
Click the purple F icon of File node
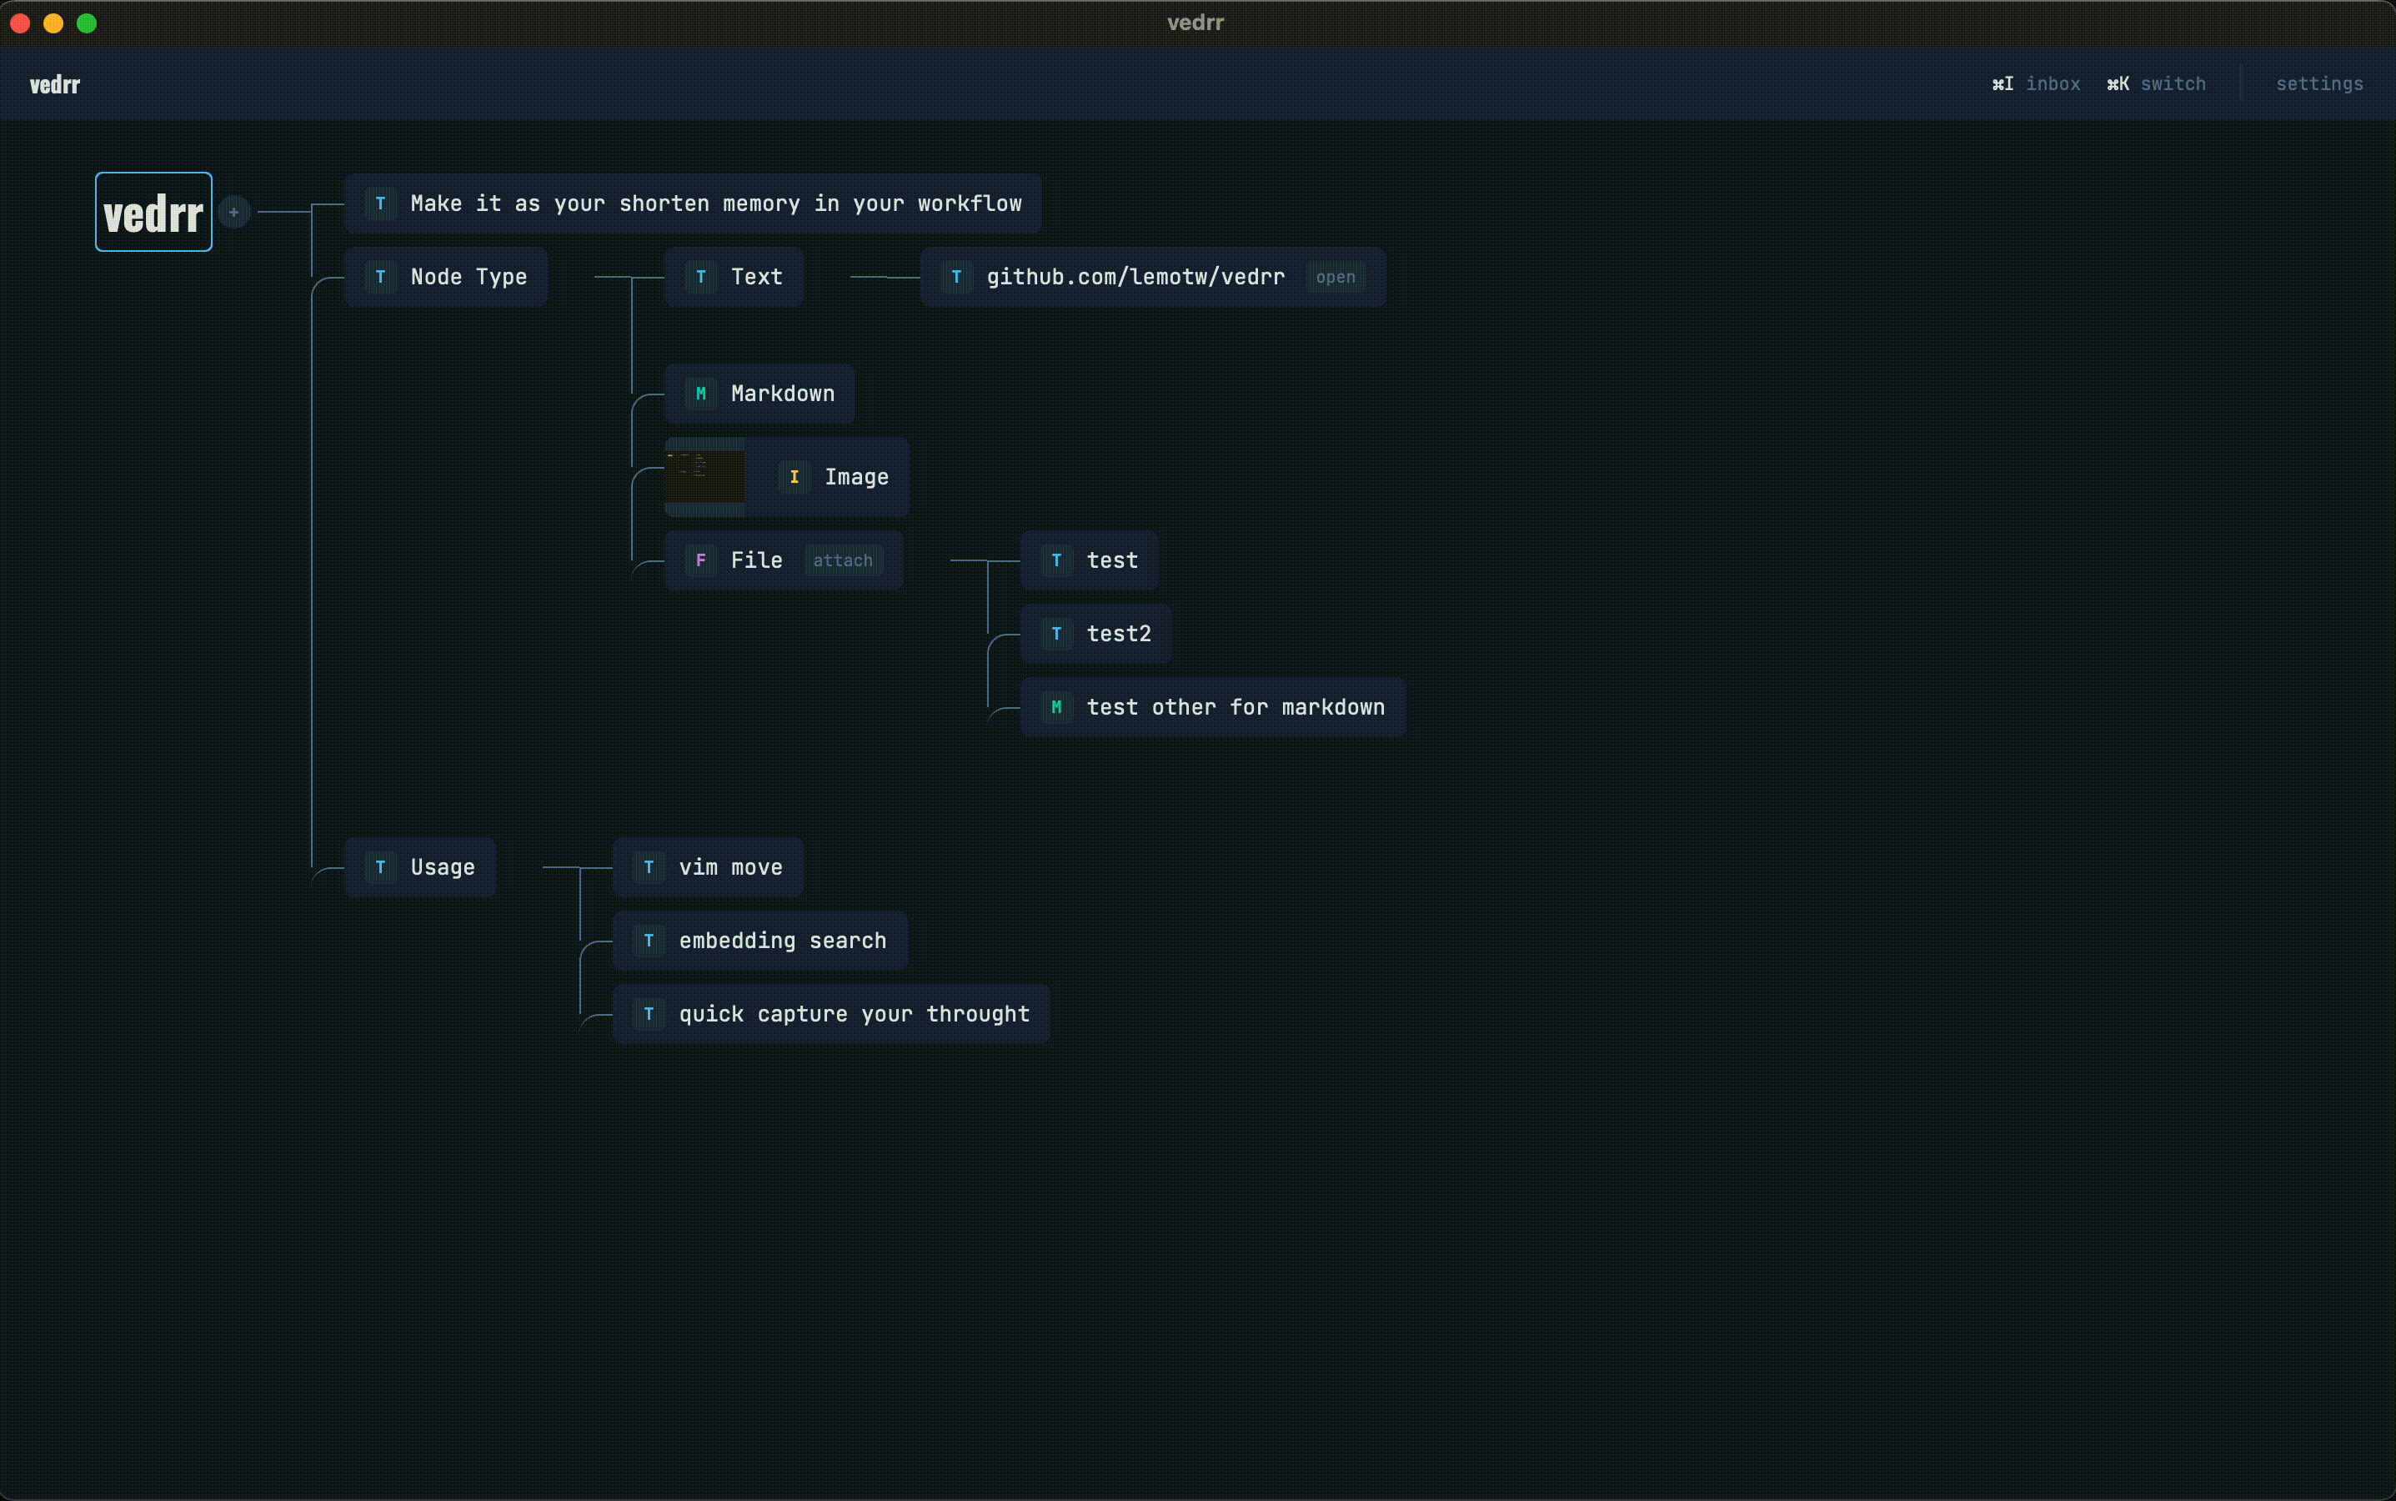point(701,561)
